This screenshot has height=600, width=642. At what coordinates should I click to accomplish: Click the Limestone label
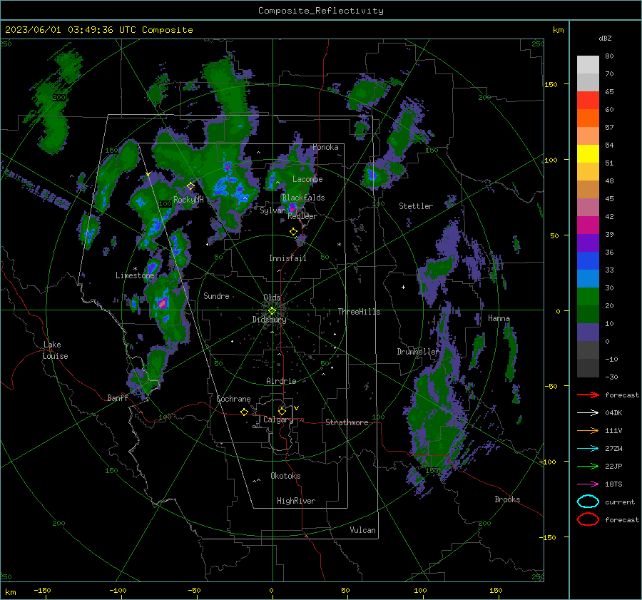(x=135, y=275)
